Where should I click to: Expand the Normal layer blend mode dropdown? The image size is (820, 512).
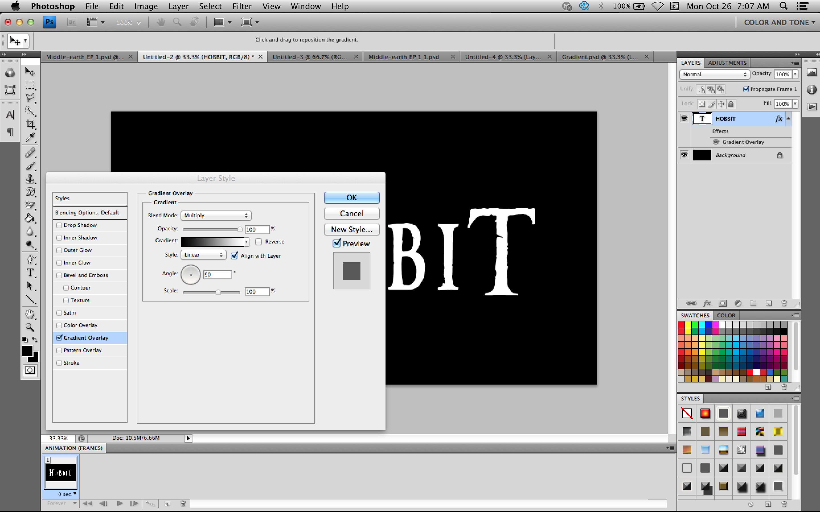[714, 75]
